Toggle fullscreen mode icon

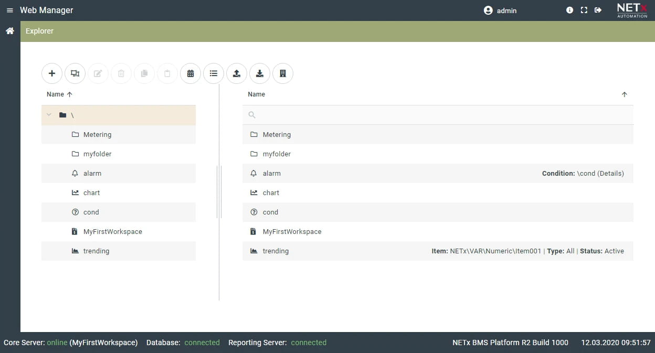(584, 10)
